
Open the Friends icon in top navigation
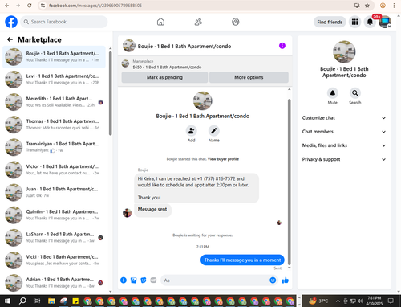198,22
